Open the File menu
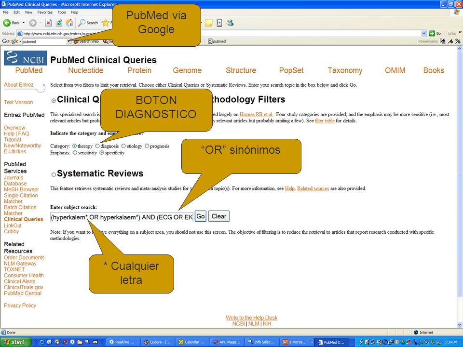This screenshot has width=463, height=347. pos(6,12)
